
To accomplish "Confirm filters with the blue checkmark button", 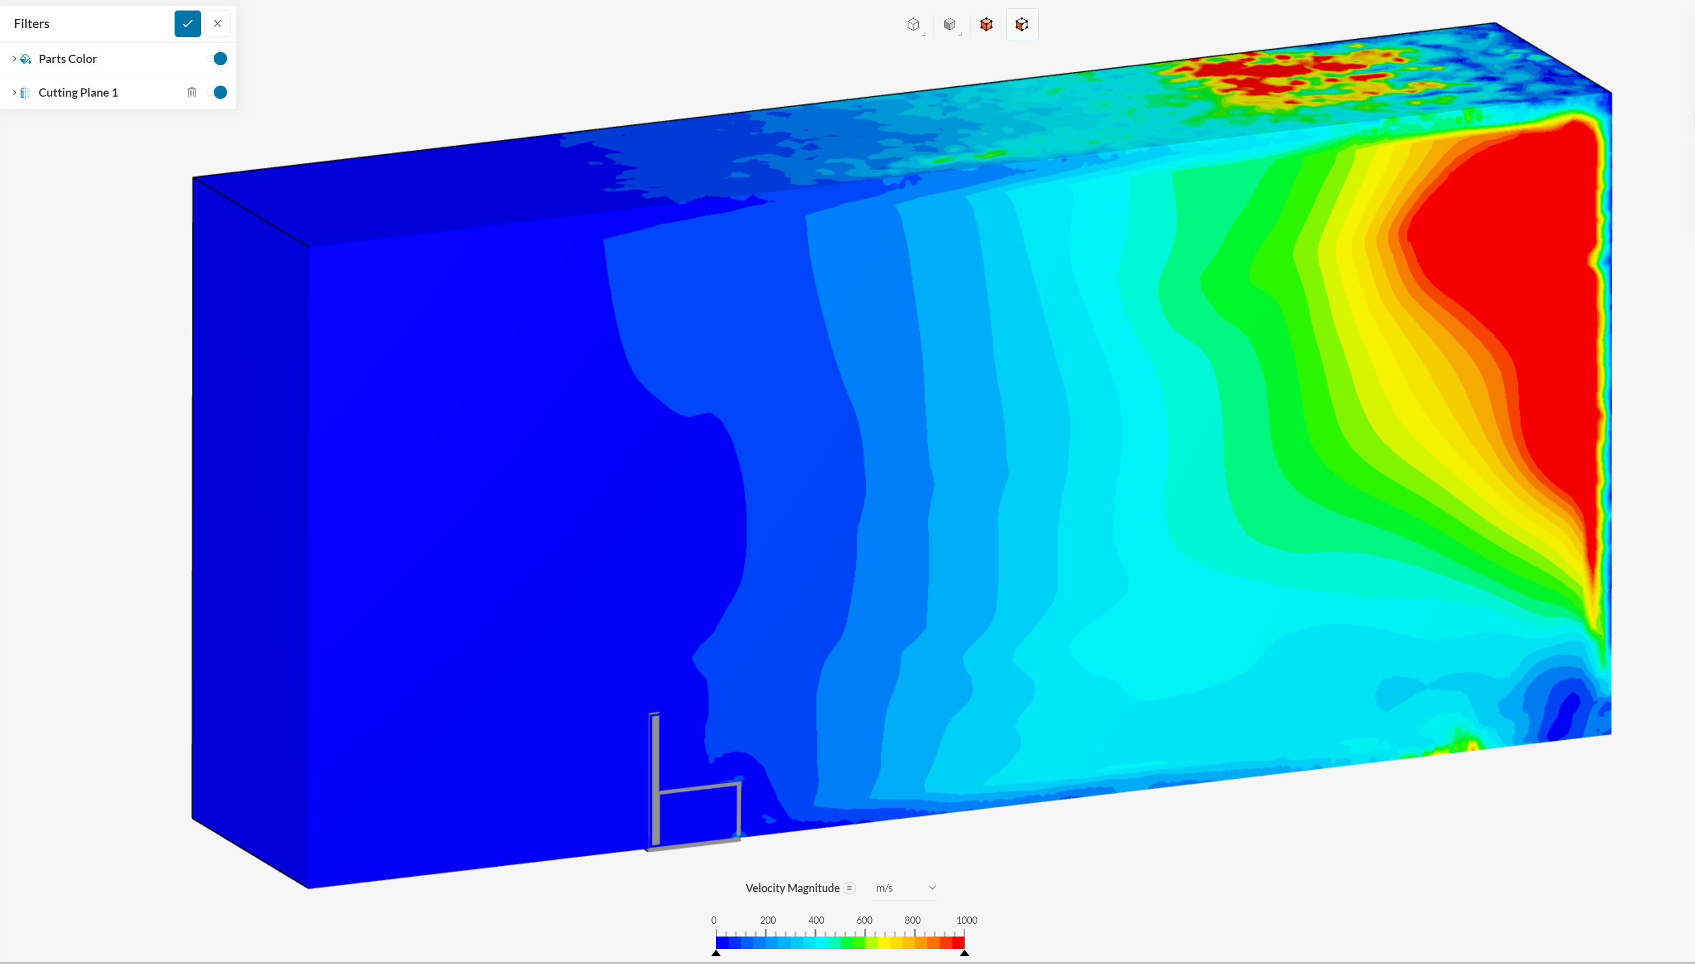I will tap(187, 24).
